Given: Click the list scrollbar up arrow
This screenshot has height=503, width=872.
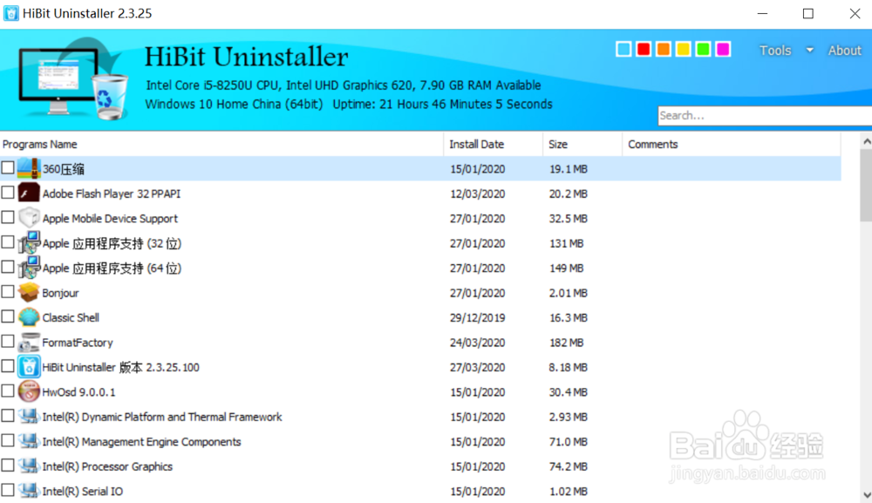Looking at the screenshot, I should [867, 142].
